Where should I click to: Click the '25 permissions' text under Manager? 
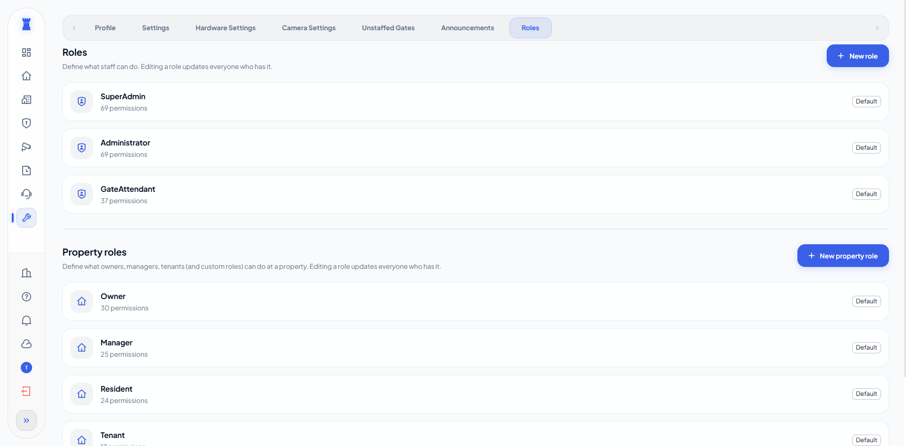[124, 354]
